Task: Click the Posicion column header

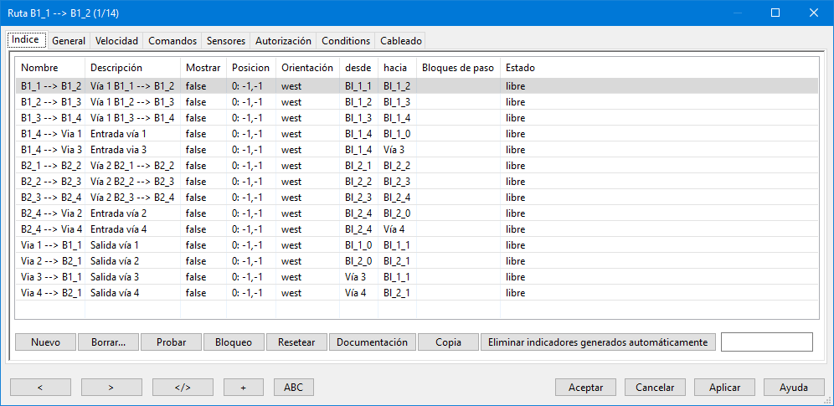Action: coord(251,68)
